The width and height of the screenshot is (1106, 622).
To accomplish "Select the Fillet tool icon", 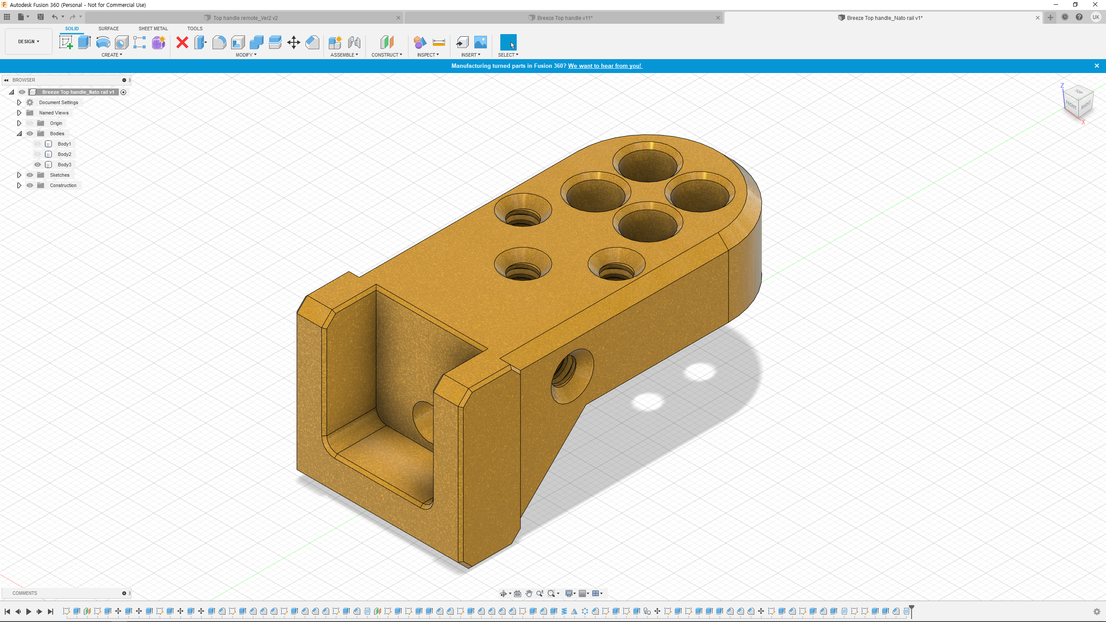I will [x=219, y=42].
